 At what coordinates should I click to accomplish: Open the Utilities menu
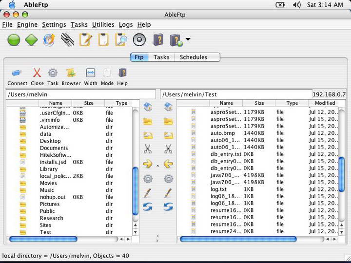tap(103, 25)
